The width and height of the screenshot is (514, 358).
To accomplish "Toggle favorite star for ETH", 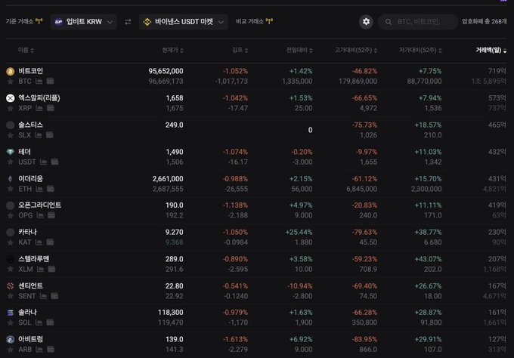I will (x=11, y=189).
